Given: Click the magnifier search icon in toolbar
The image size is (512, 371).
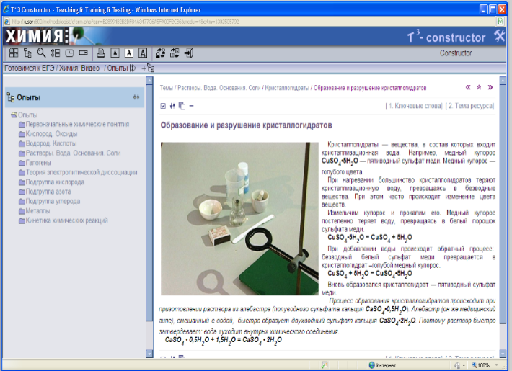Looking at the screenshot, I should [41, 53].
